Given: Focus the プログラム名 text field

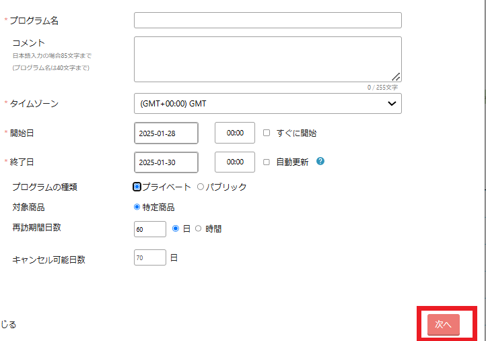Looking at the screenshot, I should tap(267, 20).
